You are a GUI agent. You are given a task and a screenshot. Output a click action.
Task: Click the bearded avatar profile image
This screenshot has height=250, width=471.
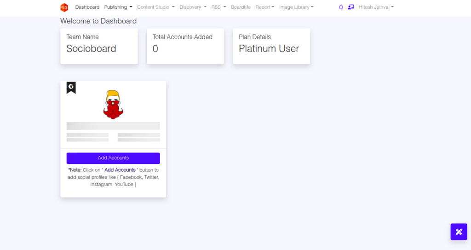pos(113,104)
